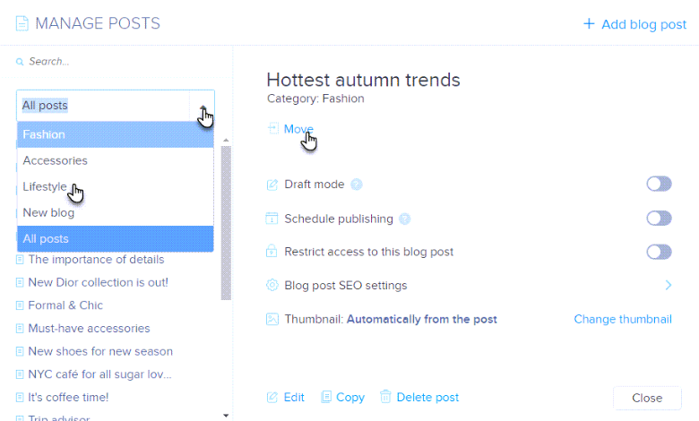Viewport: 699px width, 421px height.
Task: Click the SEO settings gear icon
Action: pos(272,286)
